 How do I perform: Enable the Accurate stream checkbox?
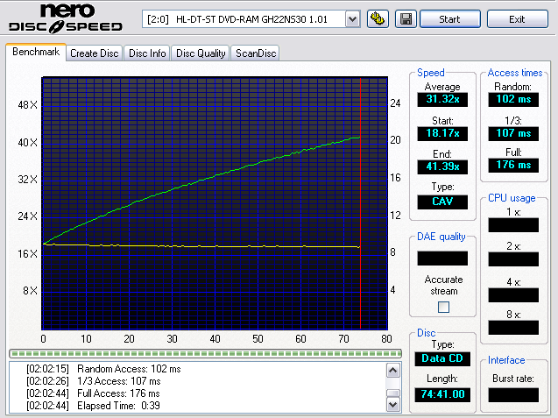[x=442, y=307]
